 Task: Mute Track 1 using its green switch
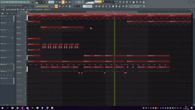pos(26,20)
